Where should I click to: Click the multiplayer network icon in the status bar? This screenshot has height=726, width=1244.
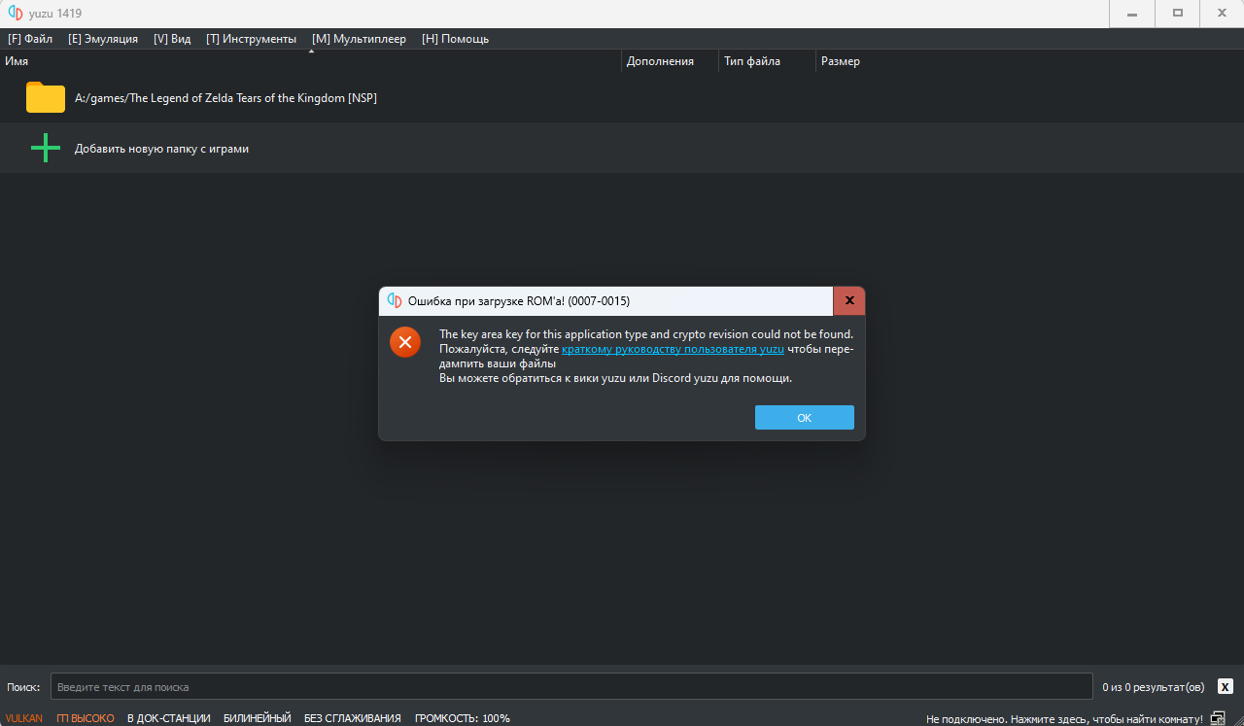[x=1218, y=719]
